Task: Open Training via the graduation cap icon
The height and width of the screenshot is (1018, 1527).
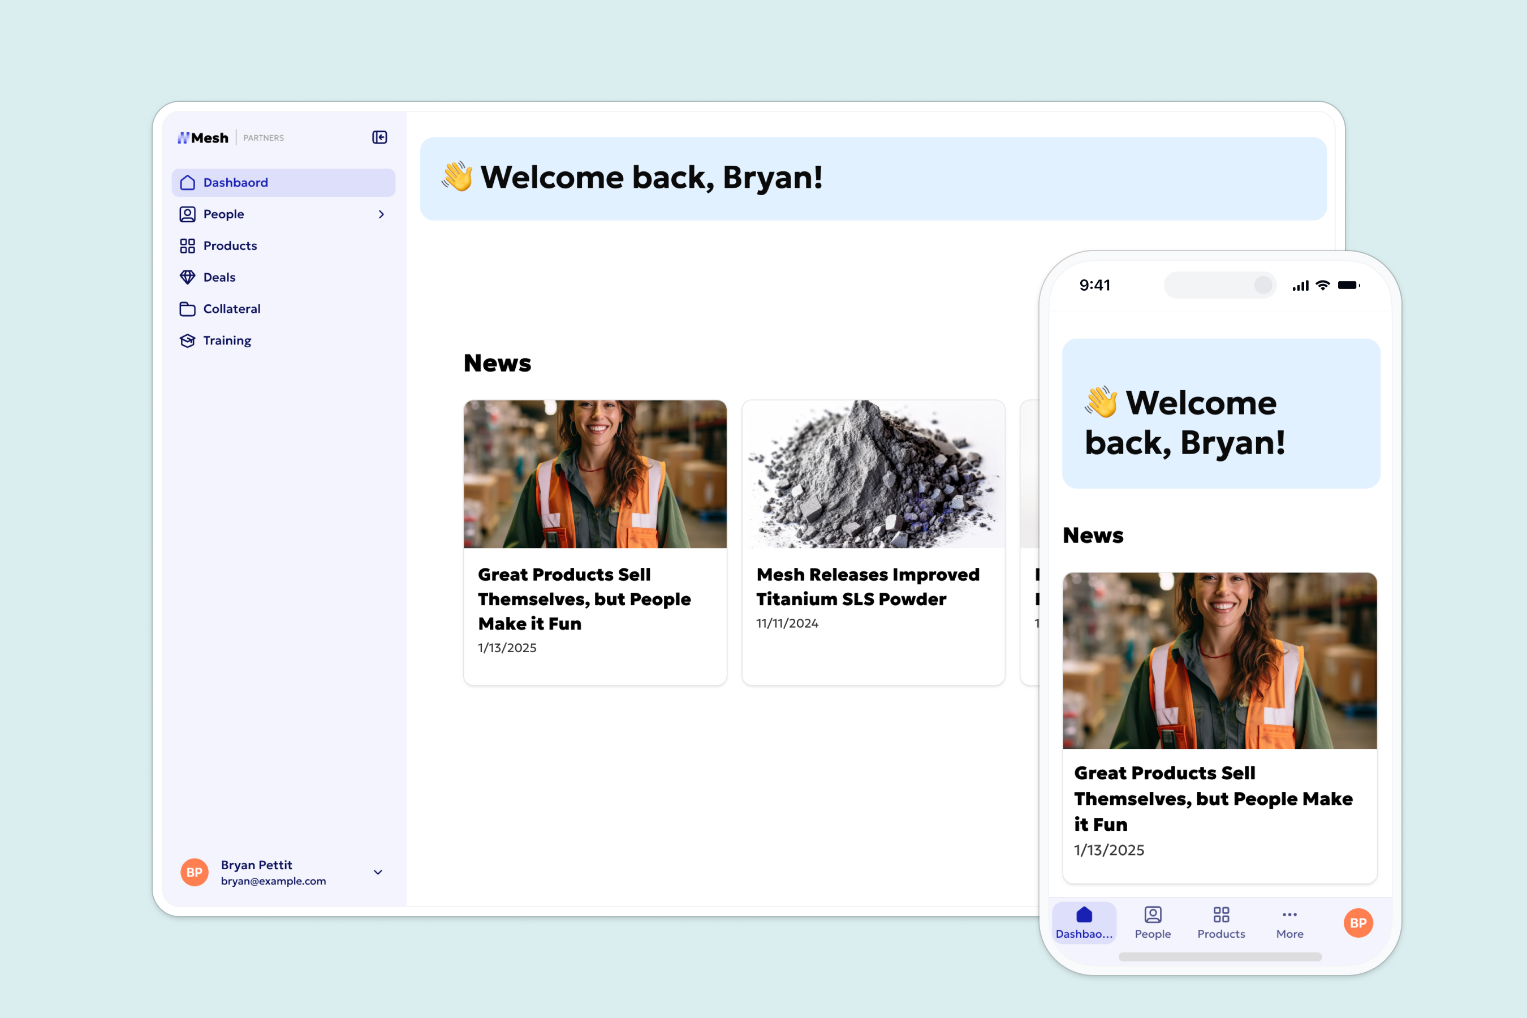Action: click(x=188, y=341)
